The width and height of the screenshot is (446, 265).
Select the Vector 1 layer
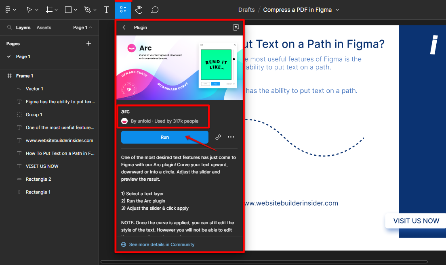[34, 89]
